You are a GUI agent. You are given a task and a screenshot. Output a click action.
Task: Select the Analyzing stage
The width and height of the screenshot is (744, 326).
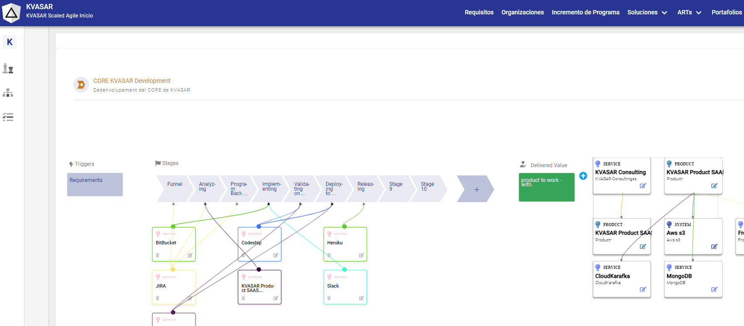206,189
